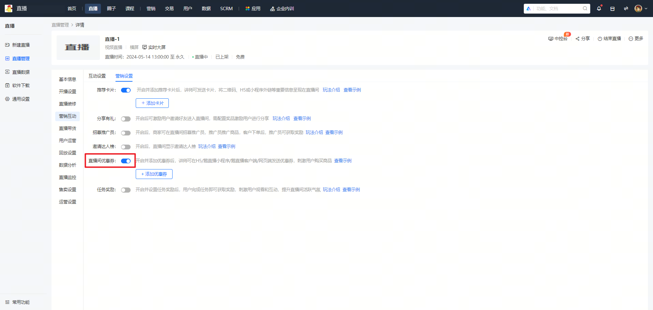Enable the 分享有礼 toggle

pyautogui.click(x=126, y=119)
